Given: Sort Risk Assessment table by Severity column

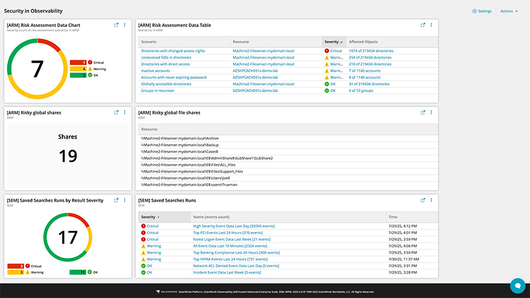Looking at the screenshot, I should pos(333,42).
